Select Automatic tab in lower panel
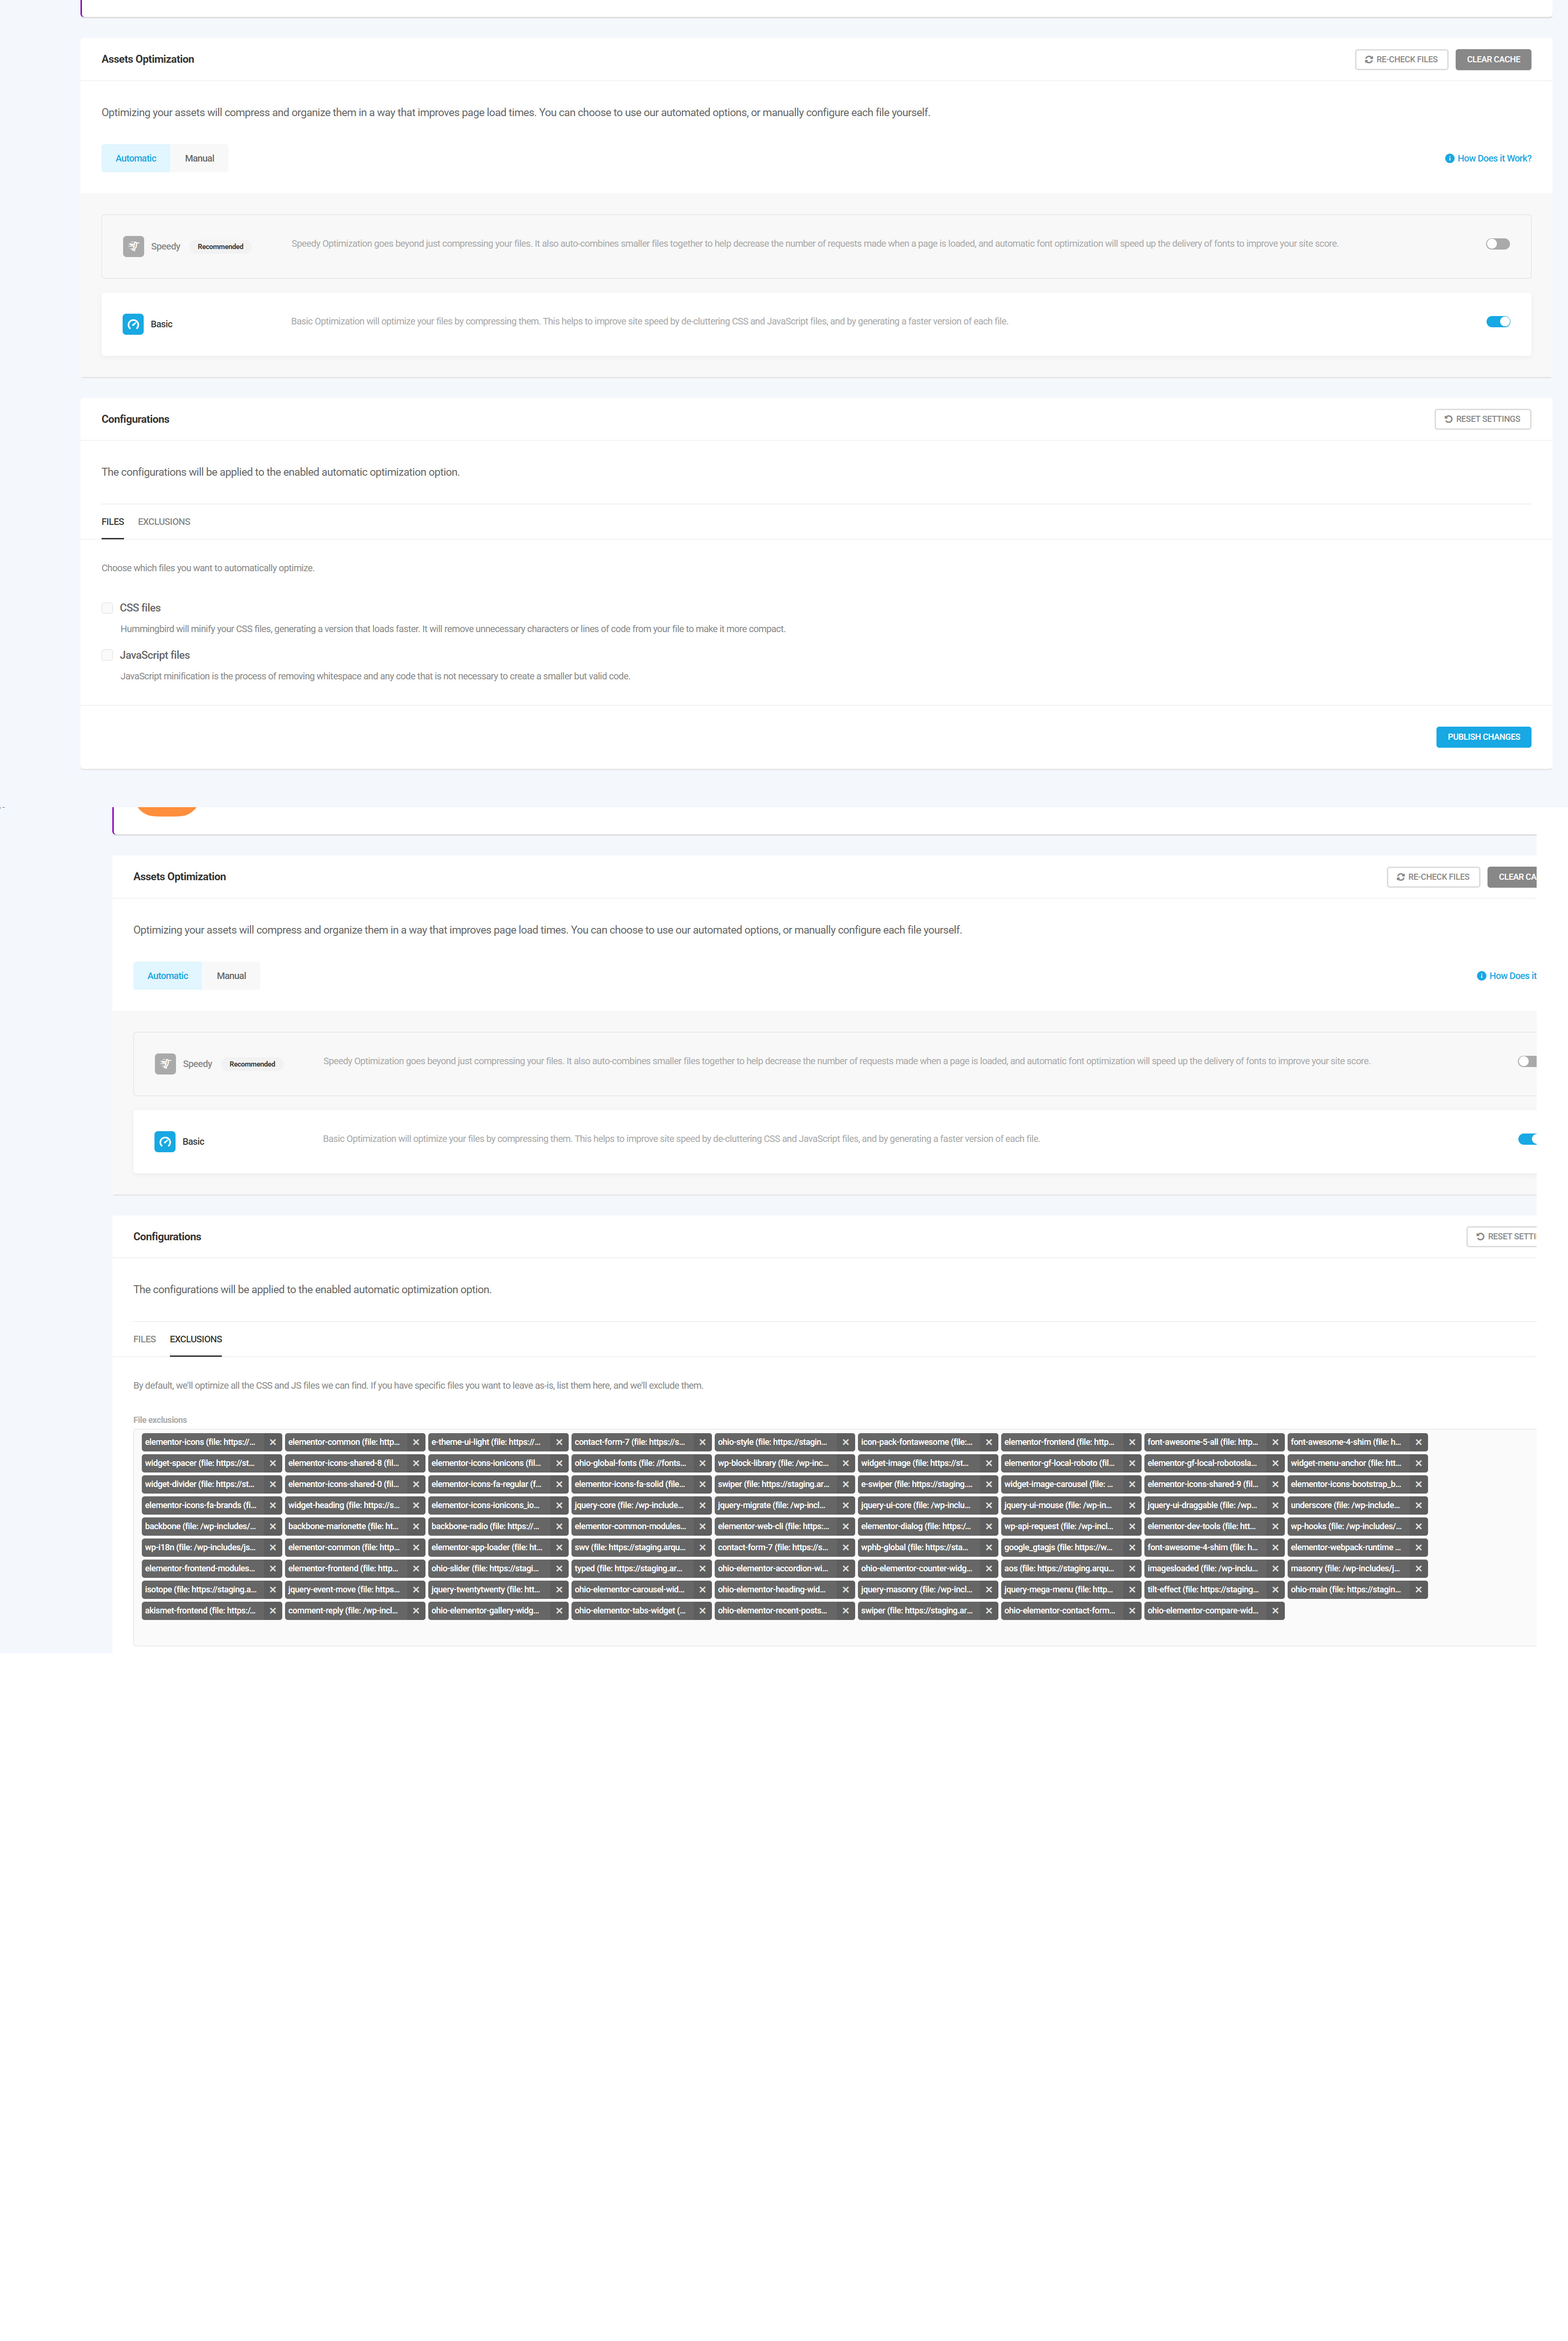The height and width of the screenshot is (2341, 1568). click(x=168, y=976)
